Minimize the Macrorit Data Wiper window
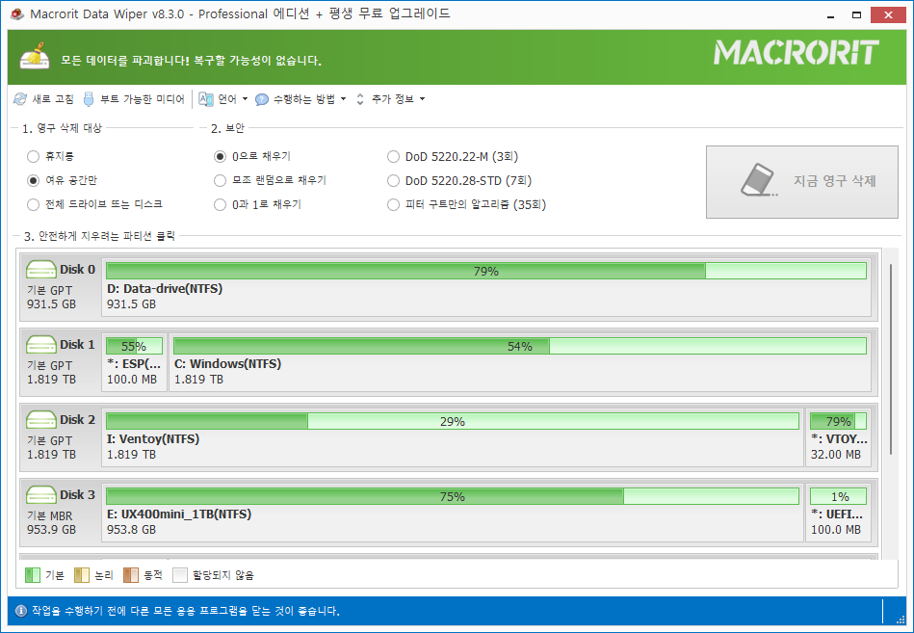 [x=830, y=15]
